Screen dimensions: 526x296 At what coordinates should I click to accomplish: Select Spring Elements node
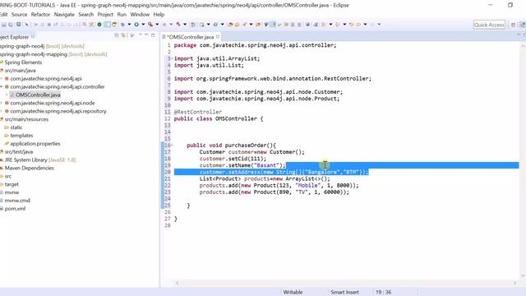23,62
